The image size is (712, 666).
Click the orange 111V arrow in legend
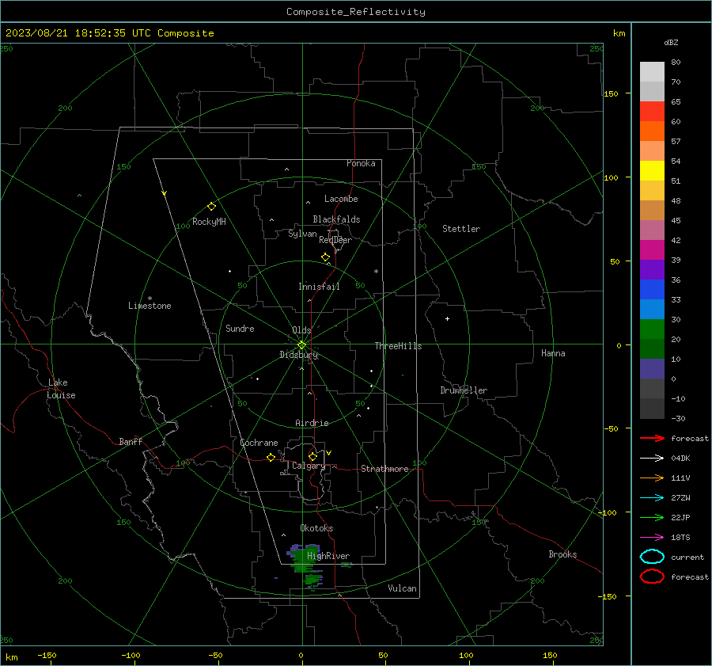tap(652, 478)
